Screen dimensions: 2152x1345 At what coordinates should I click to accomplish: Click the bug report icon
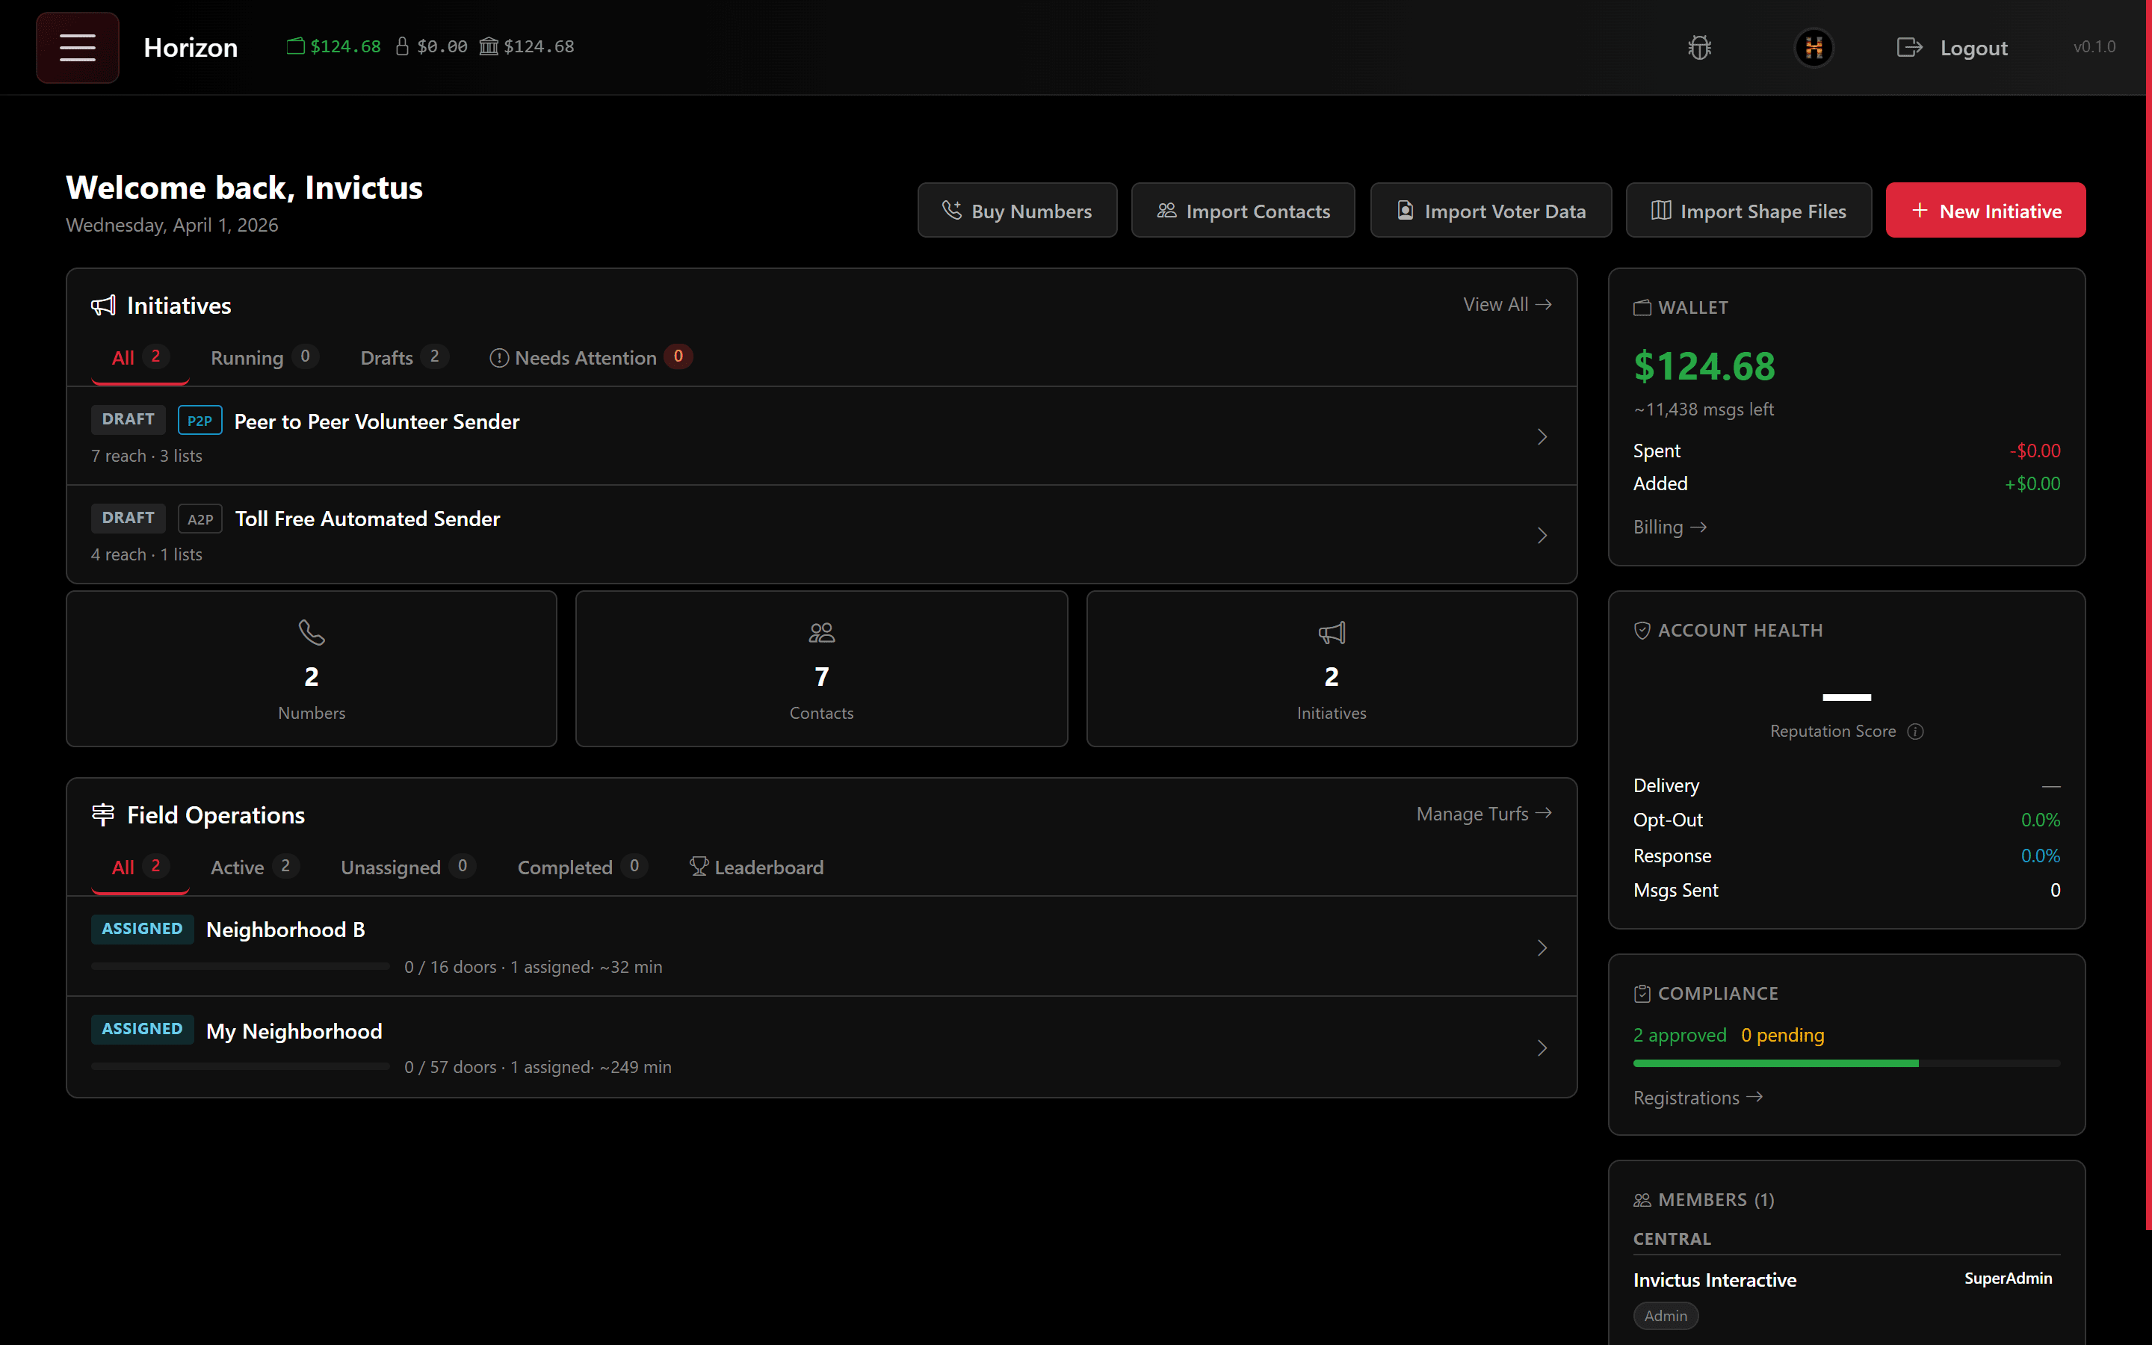pyautogui.click(x=1699, y=47)
